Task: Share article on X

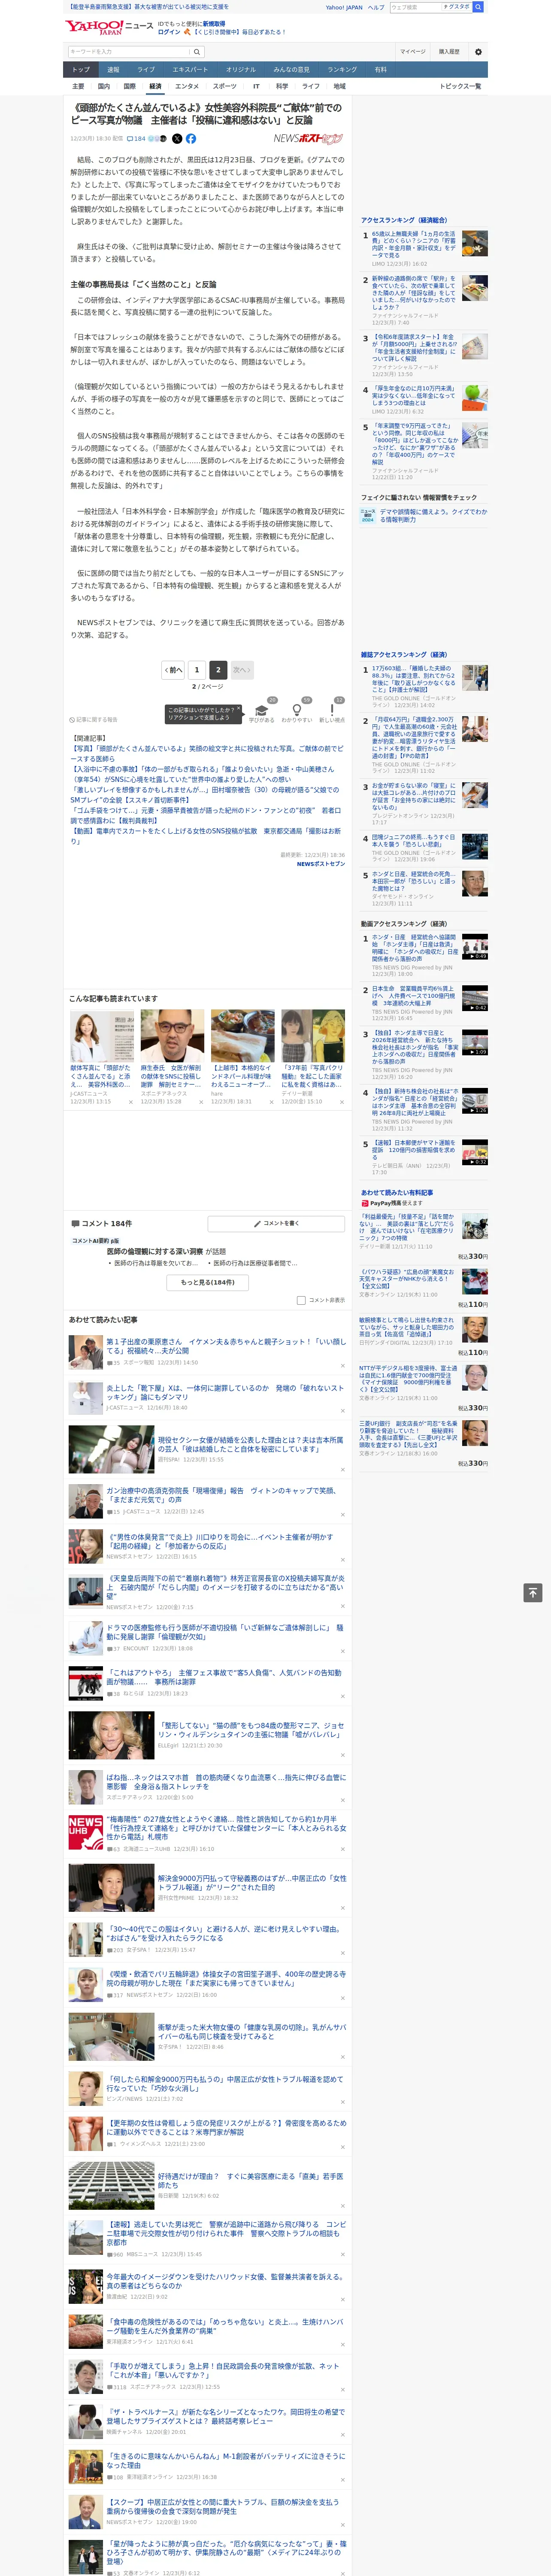Action: [177, 139]
